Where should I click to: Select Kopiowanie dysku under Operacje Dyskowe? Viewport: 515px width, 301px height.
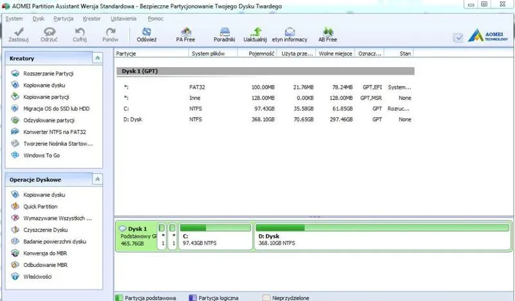point(44,195)
